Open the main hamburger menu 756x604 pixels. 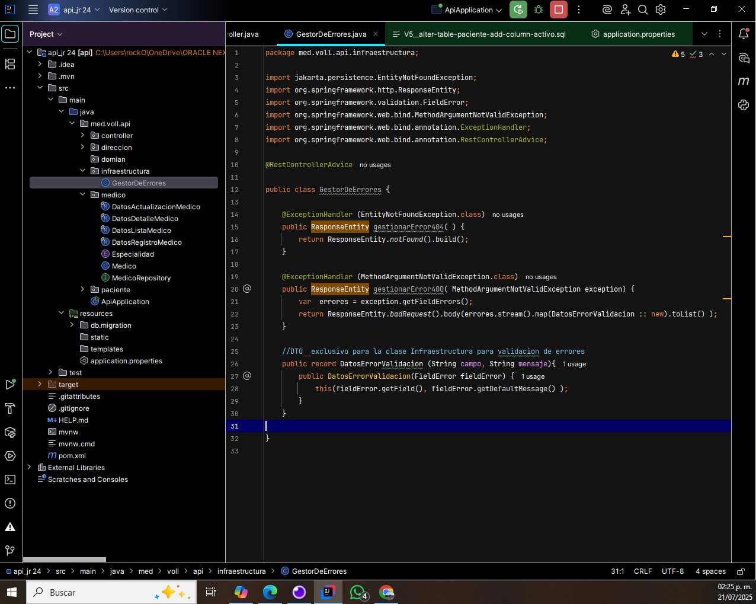(x=33, y=9)
